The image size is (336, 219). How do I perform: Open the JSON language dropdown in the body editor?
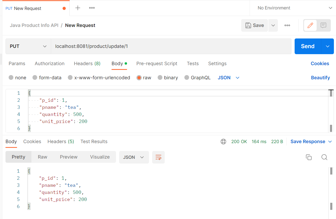click(228, 77)
